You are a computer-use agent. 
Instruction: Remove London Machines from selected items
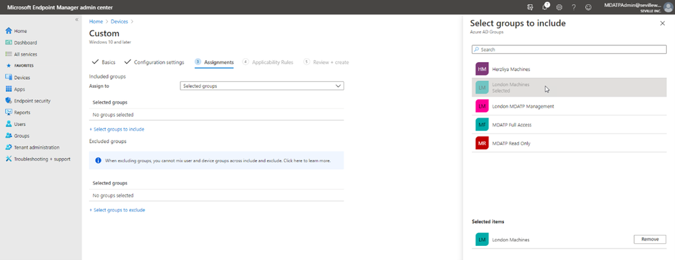tap(649, 239)
